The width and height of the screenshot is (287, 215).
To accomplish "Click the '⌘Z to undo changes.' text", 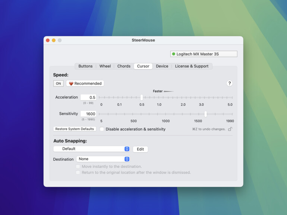I will pyautogui.click(x=209, y=129).
